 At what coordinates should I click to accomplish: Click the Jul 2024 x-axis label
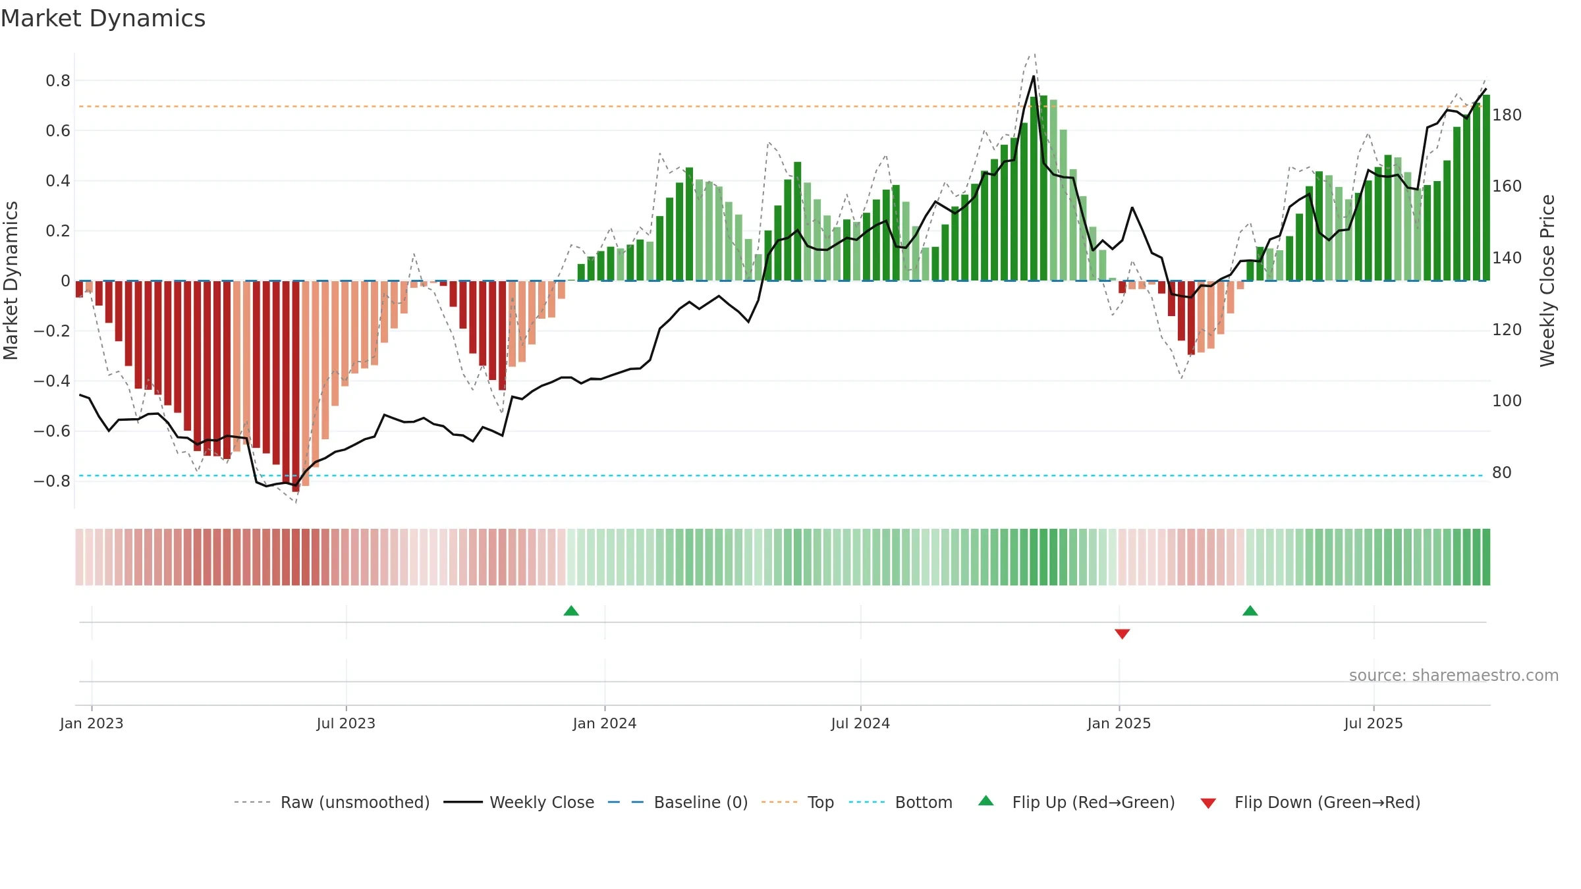tap(860, 723)
